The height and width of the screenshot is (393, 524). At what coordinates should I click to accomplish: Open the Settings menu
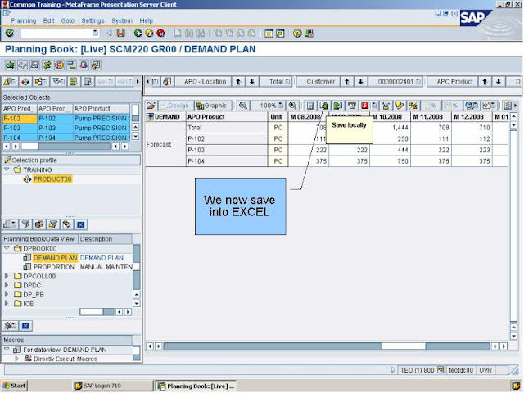point(93,20)
